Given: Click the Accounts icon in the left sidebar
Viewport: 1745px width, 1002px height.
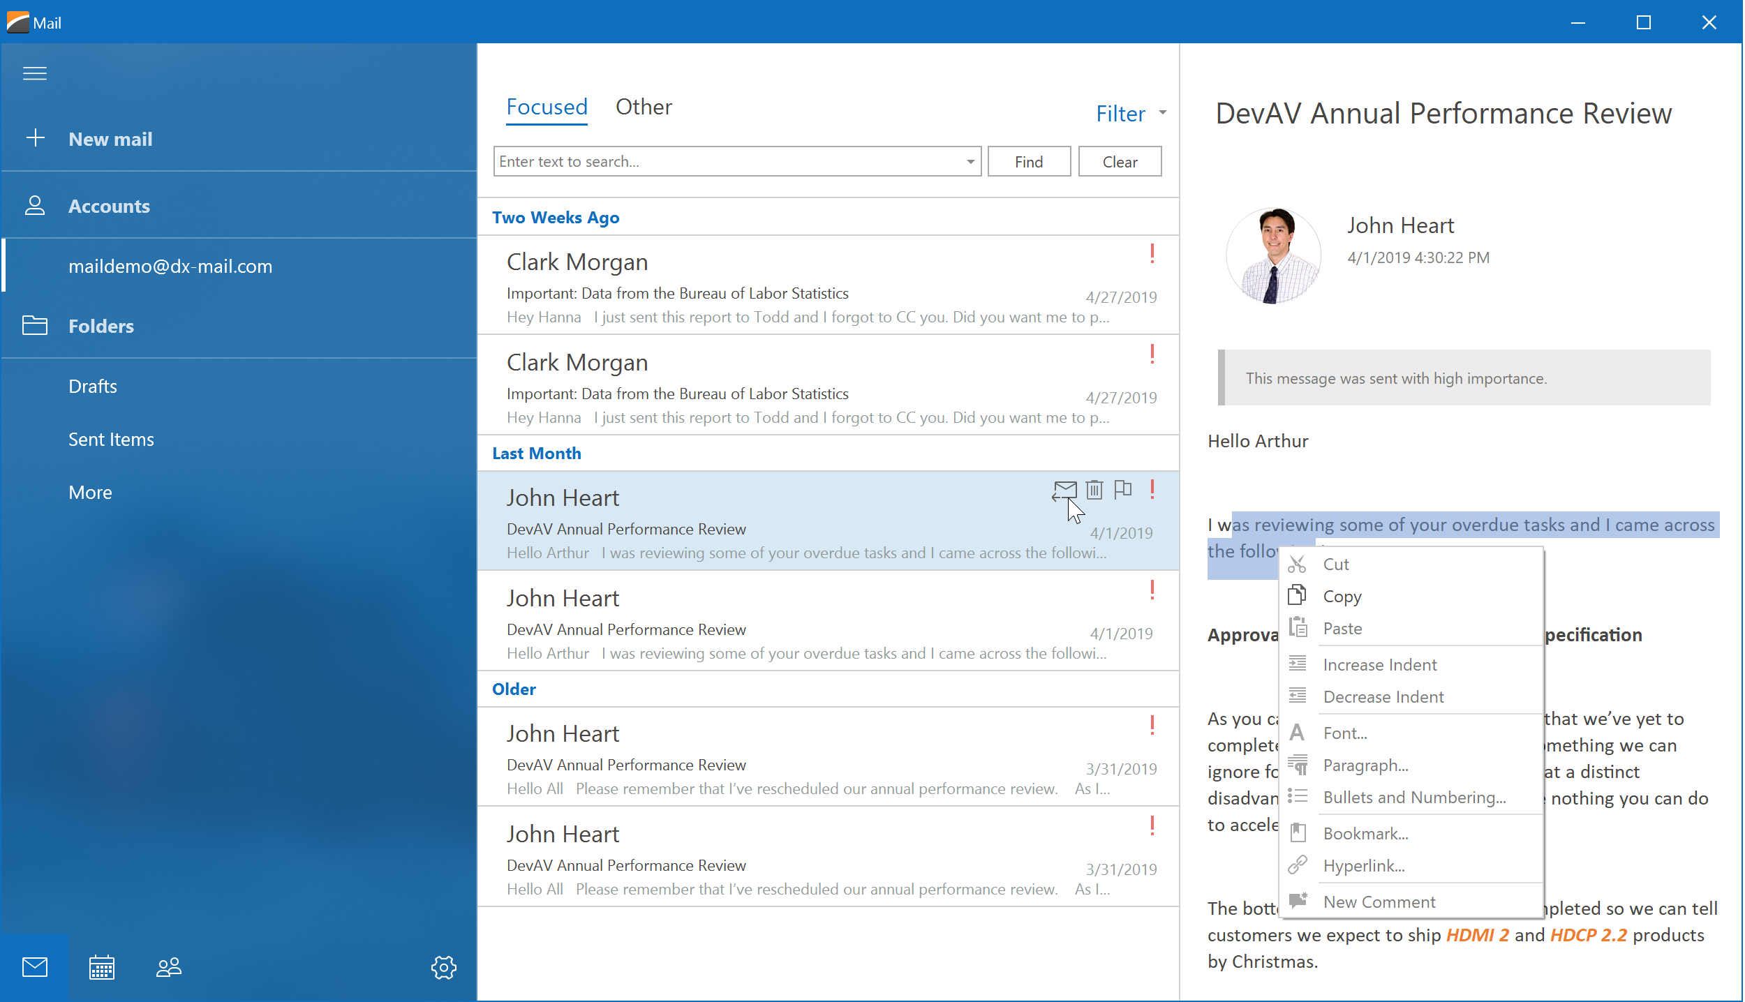Looking at the screenshot, I should pyautogui.click(x=35, y=206).
